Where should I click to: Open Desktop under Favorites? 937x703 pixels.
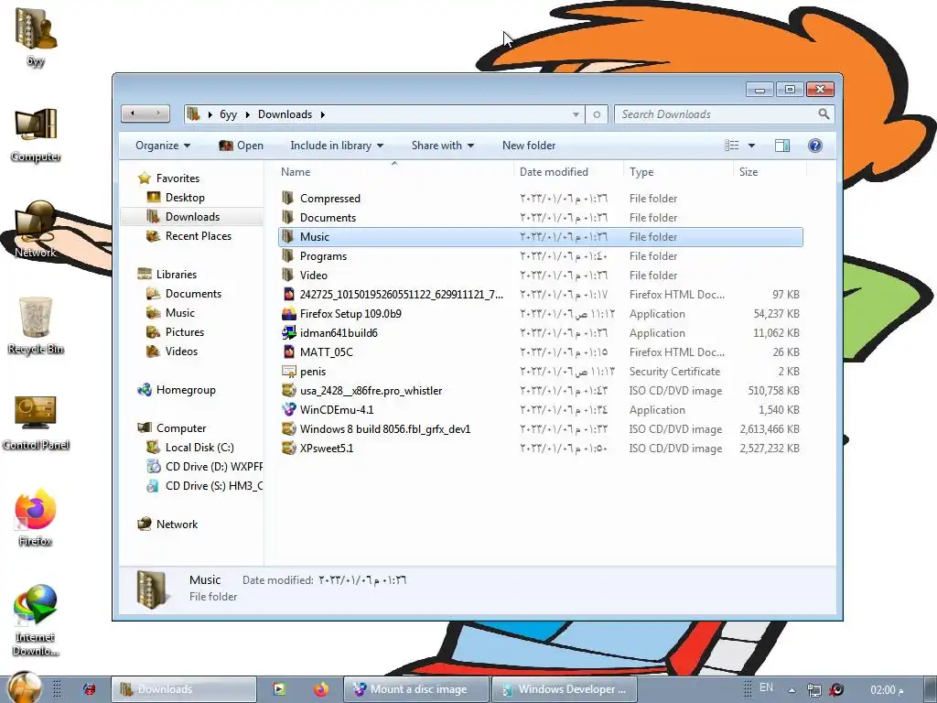pyautogui.click(x=185, y=198)
